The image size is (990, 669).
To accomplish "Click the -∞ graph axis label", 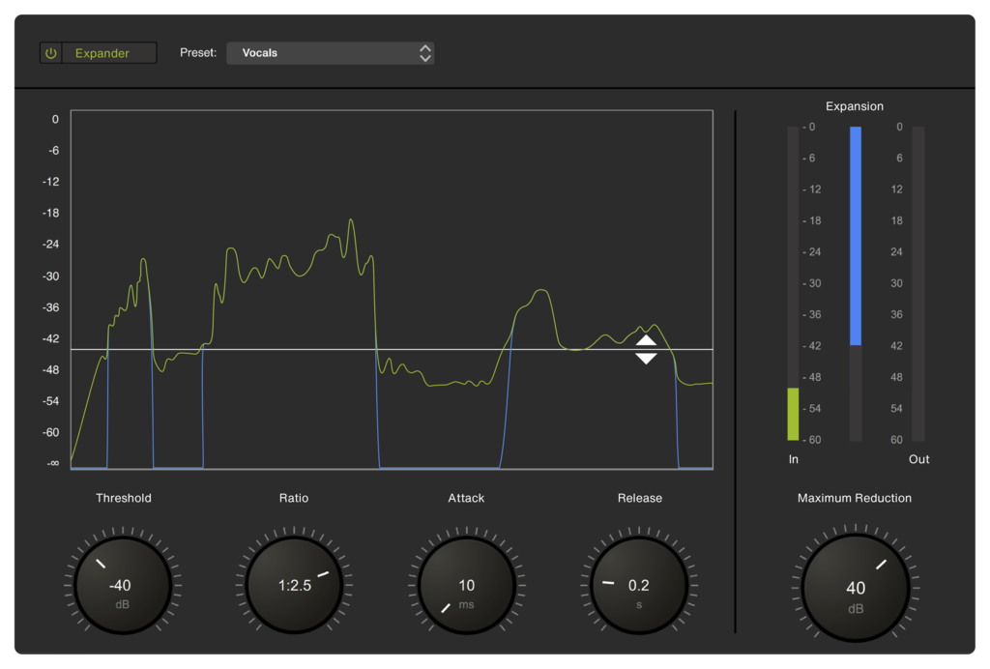I will [x=52, y=463].
